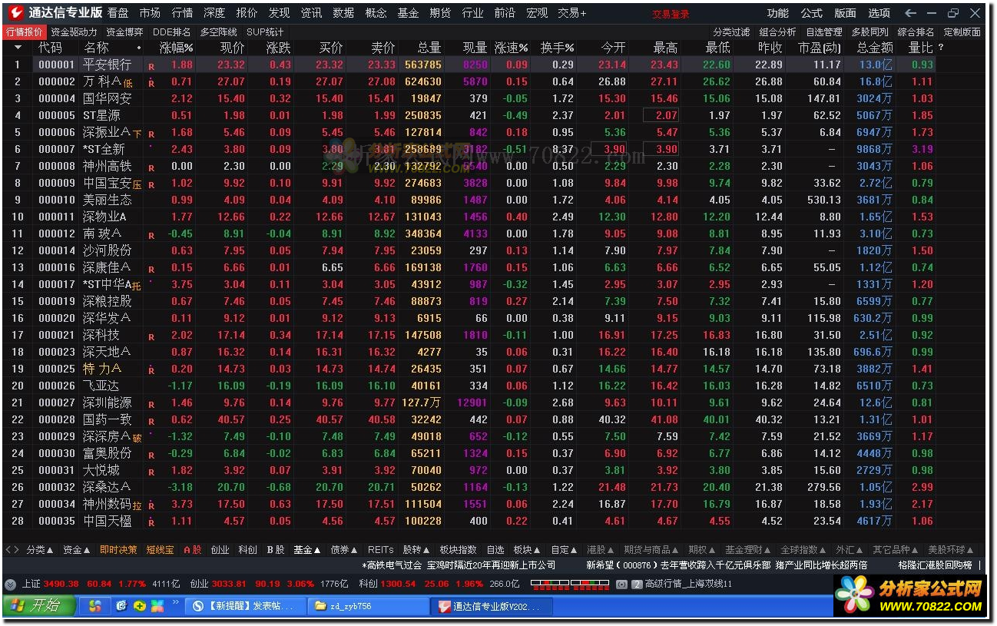Screen dimensions: 997x626
Task: Open the 交易+ menu
Action: pos(571,13)
